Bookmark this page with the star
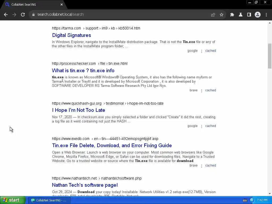The width and height of the screenshot is (272, 204). click(x=221, y=15)
